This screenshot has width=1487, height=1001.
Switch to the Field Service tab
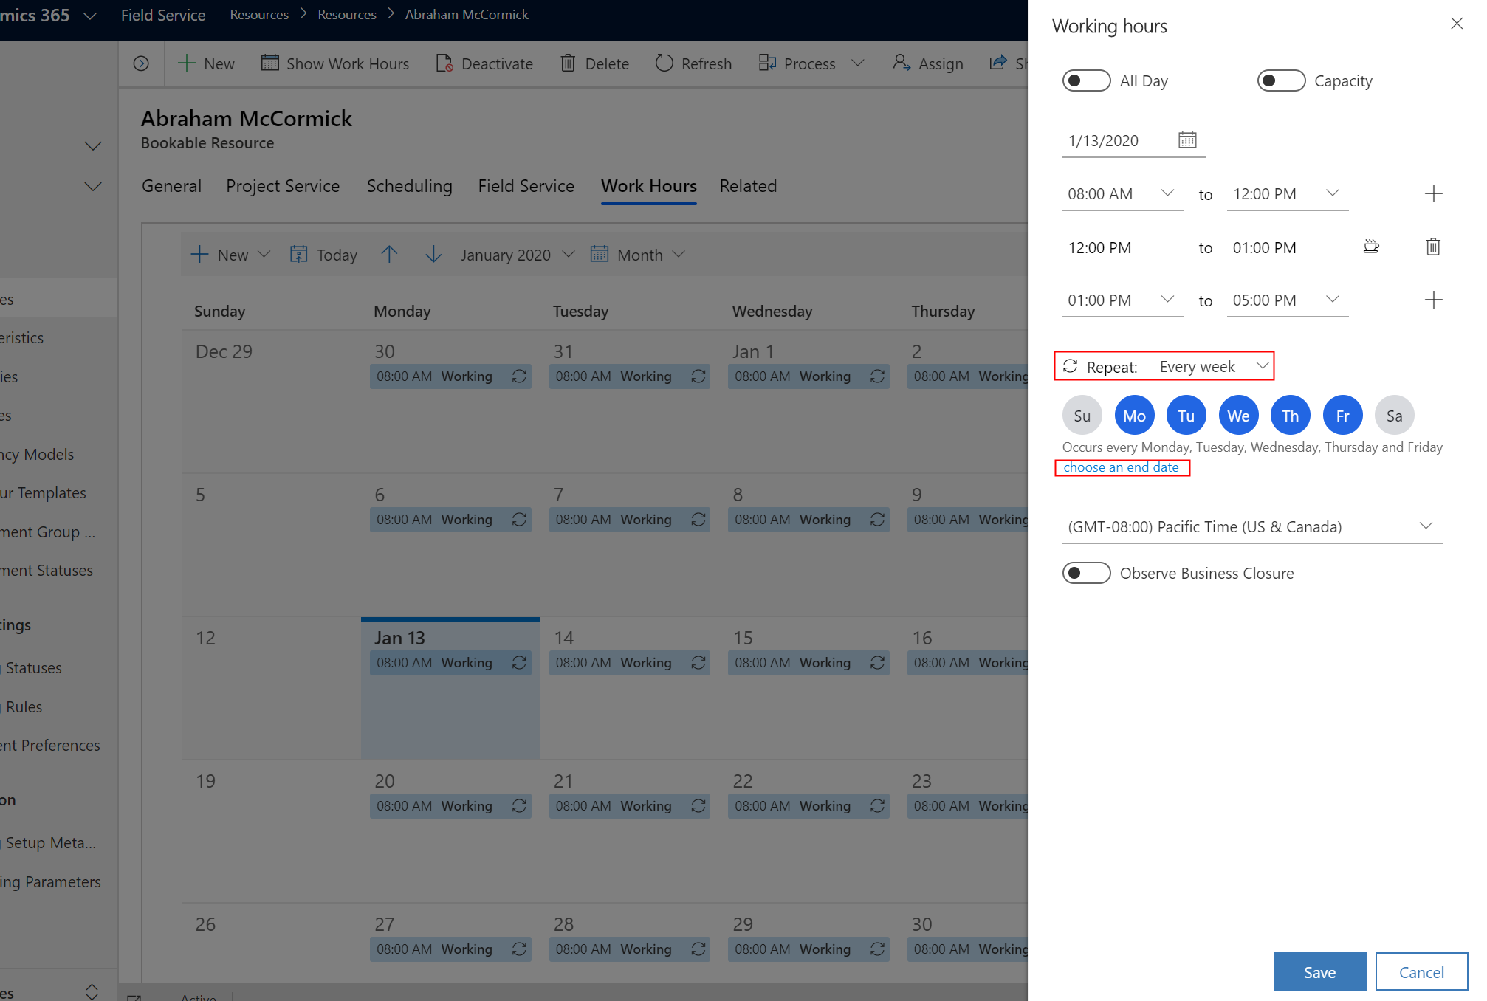[526, 185]
